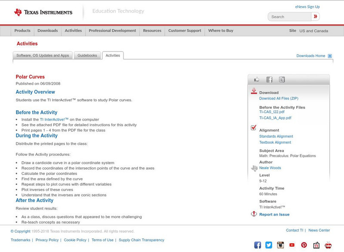344x252 pixels.
Task: Click the Downloads Home house icon
Action: (330, 56)
